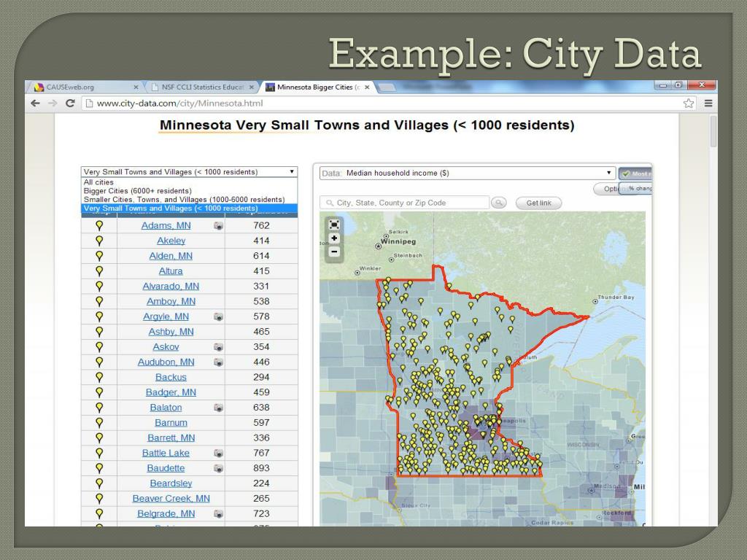Close the CAUSEweb.org tab
This screenshot has height=560, width=747.
click(x=136, y=87)
